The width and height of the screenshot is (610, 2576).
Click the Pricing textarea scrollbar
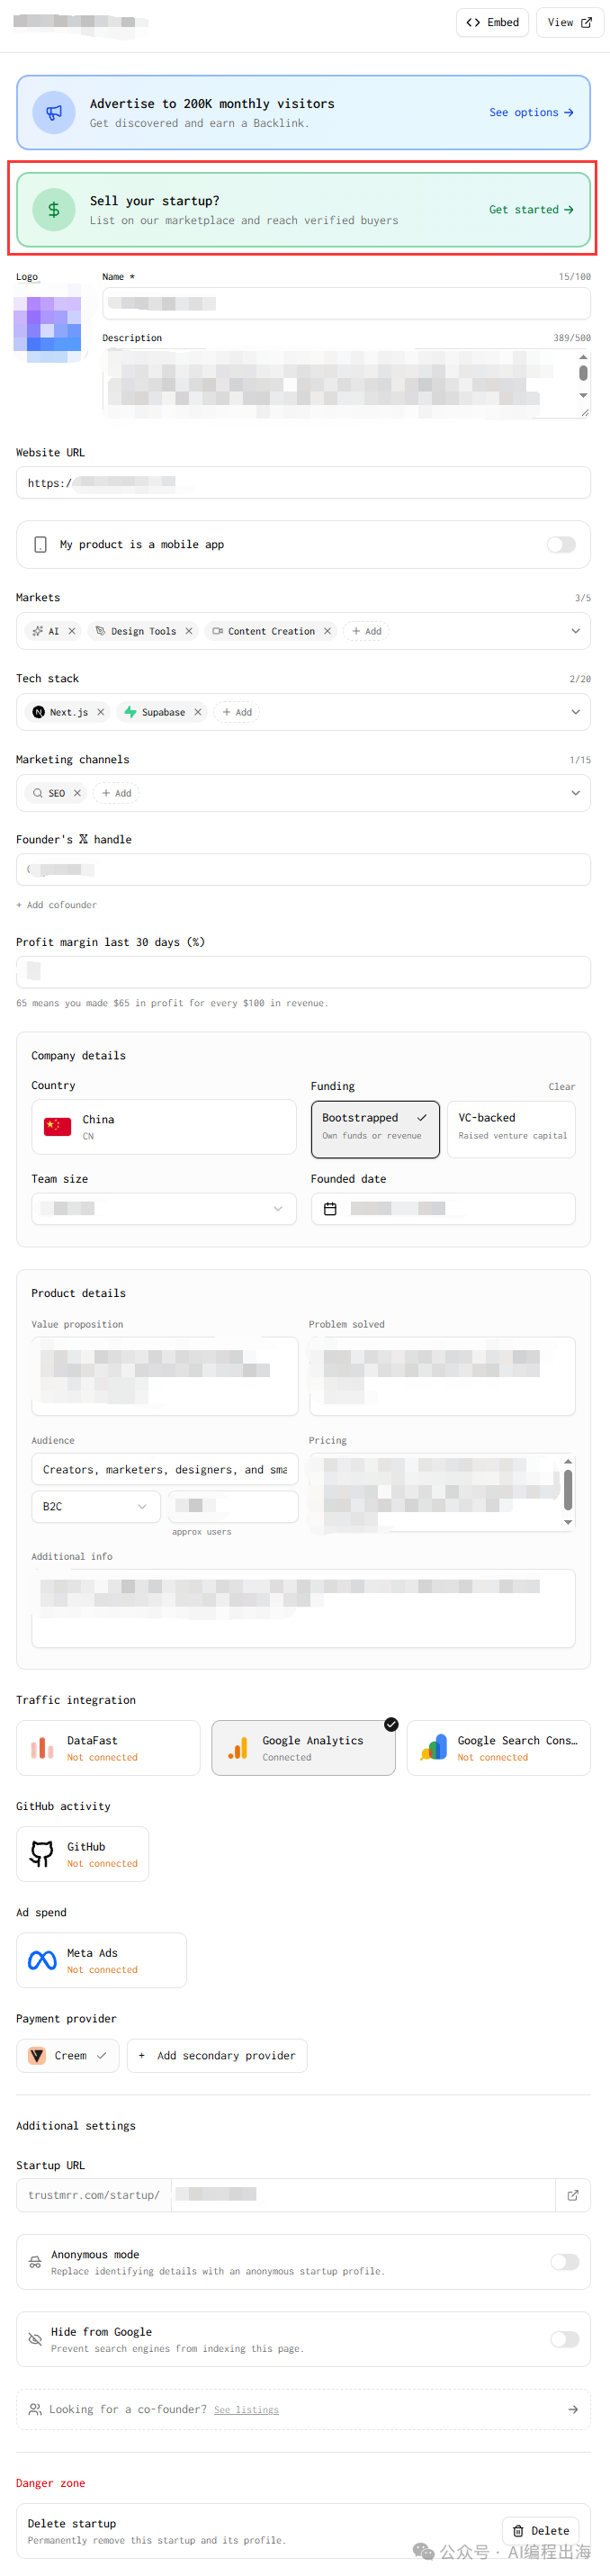568,1492
